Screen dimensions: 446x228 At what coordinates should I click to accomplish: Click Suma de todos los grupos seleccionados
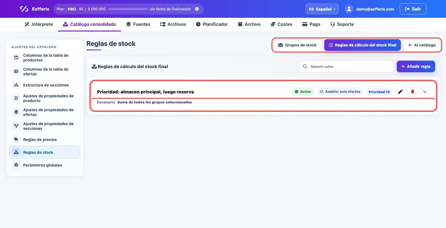[155, 102]
